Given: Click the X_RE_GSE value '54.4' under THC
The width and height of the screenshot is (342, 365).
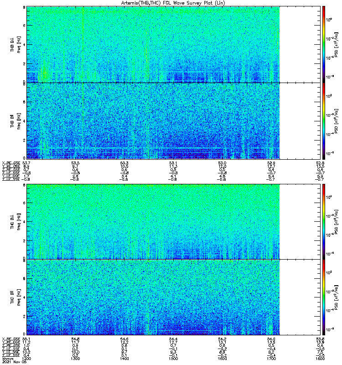Looking at the screenshot, I should 173,339.
